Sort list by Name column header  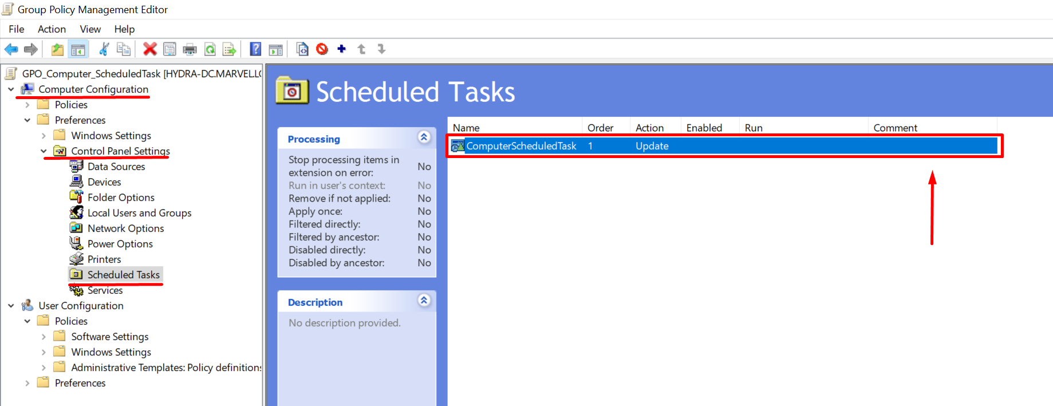click(467, 128)
